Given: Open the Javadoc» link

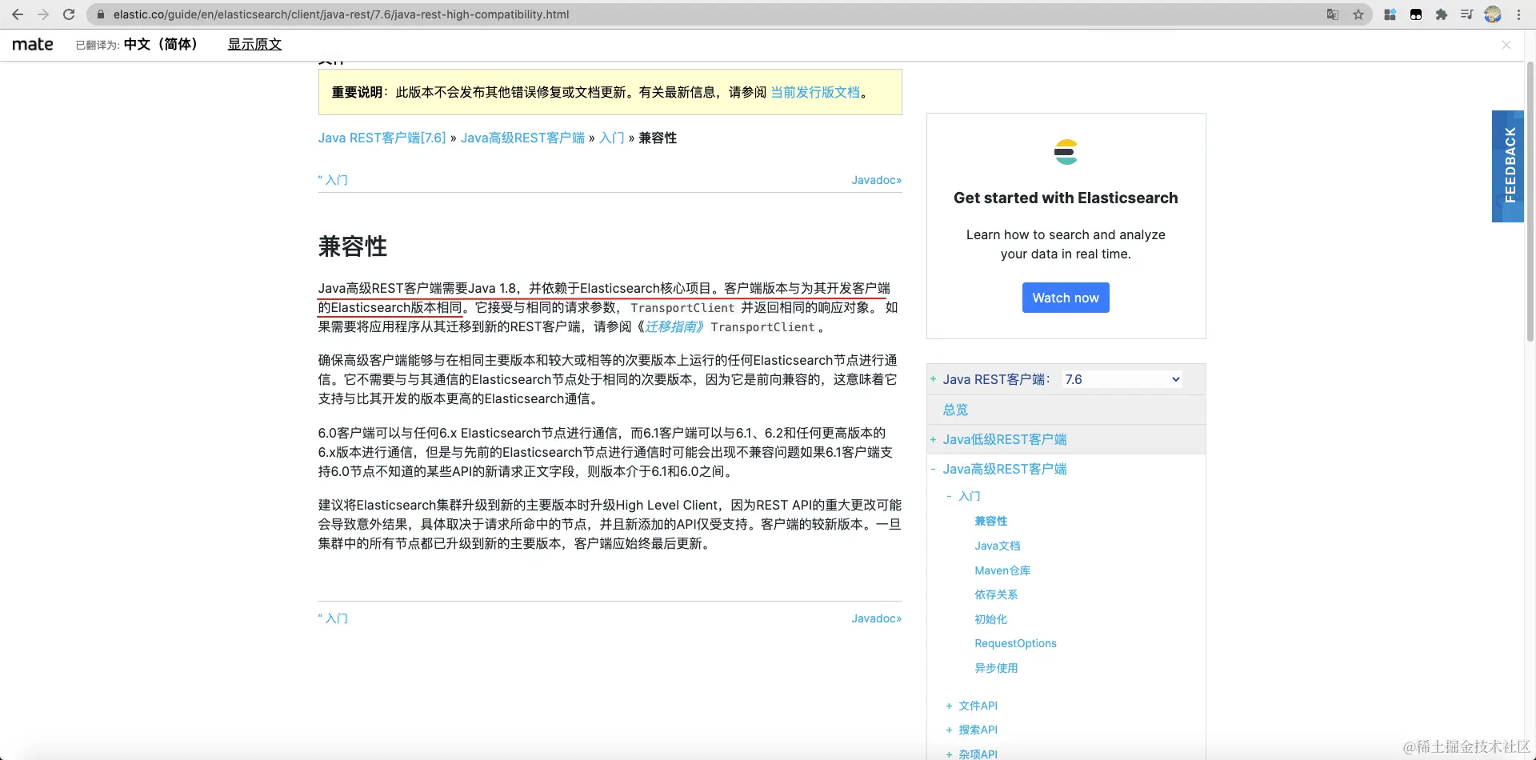Looking at the screenshot, I should tap(875, 179).
